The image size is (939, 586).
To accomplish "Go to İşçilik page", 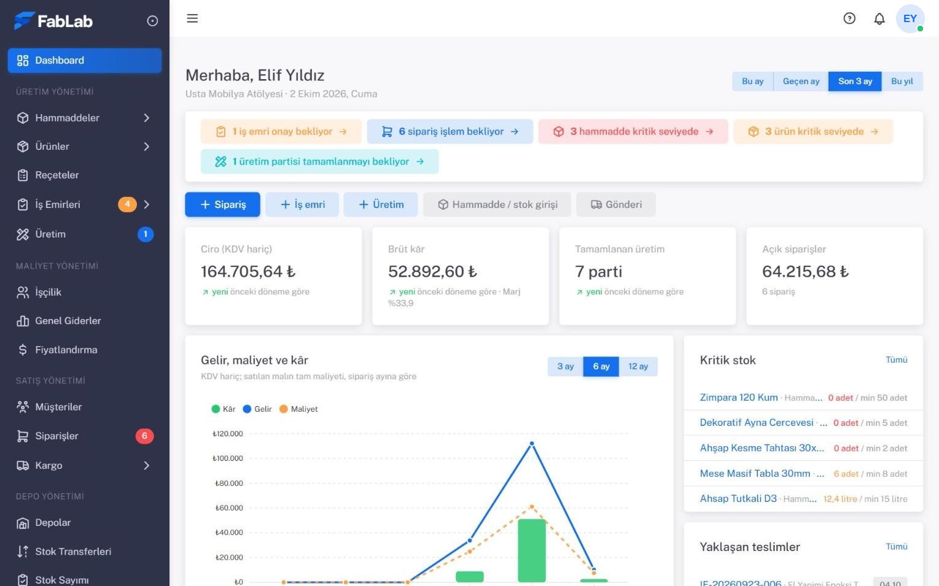I will click(85, 292).
